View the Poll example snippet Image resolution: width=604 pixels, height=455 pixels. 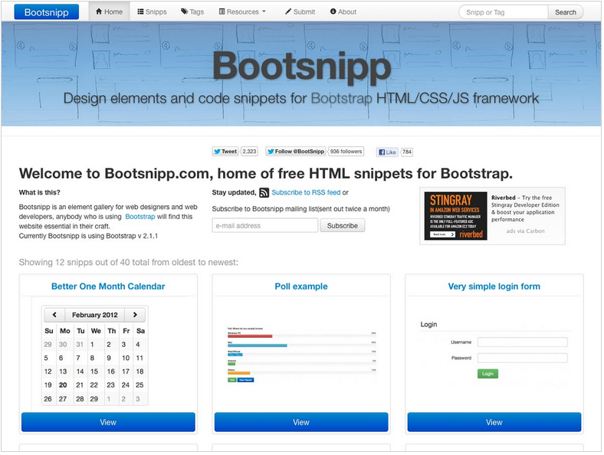click(301, 422)
